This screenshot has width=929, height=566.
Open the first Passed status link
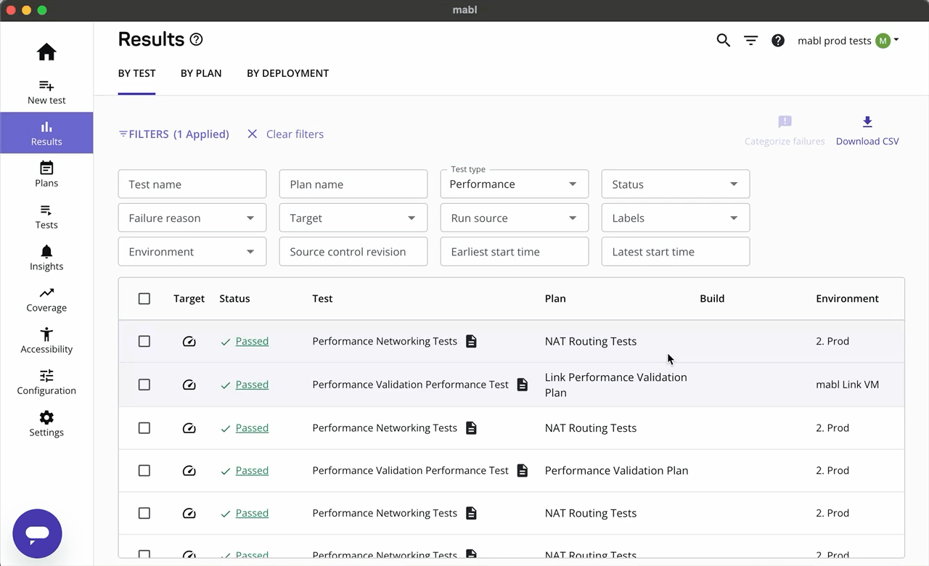pos(252,341)
